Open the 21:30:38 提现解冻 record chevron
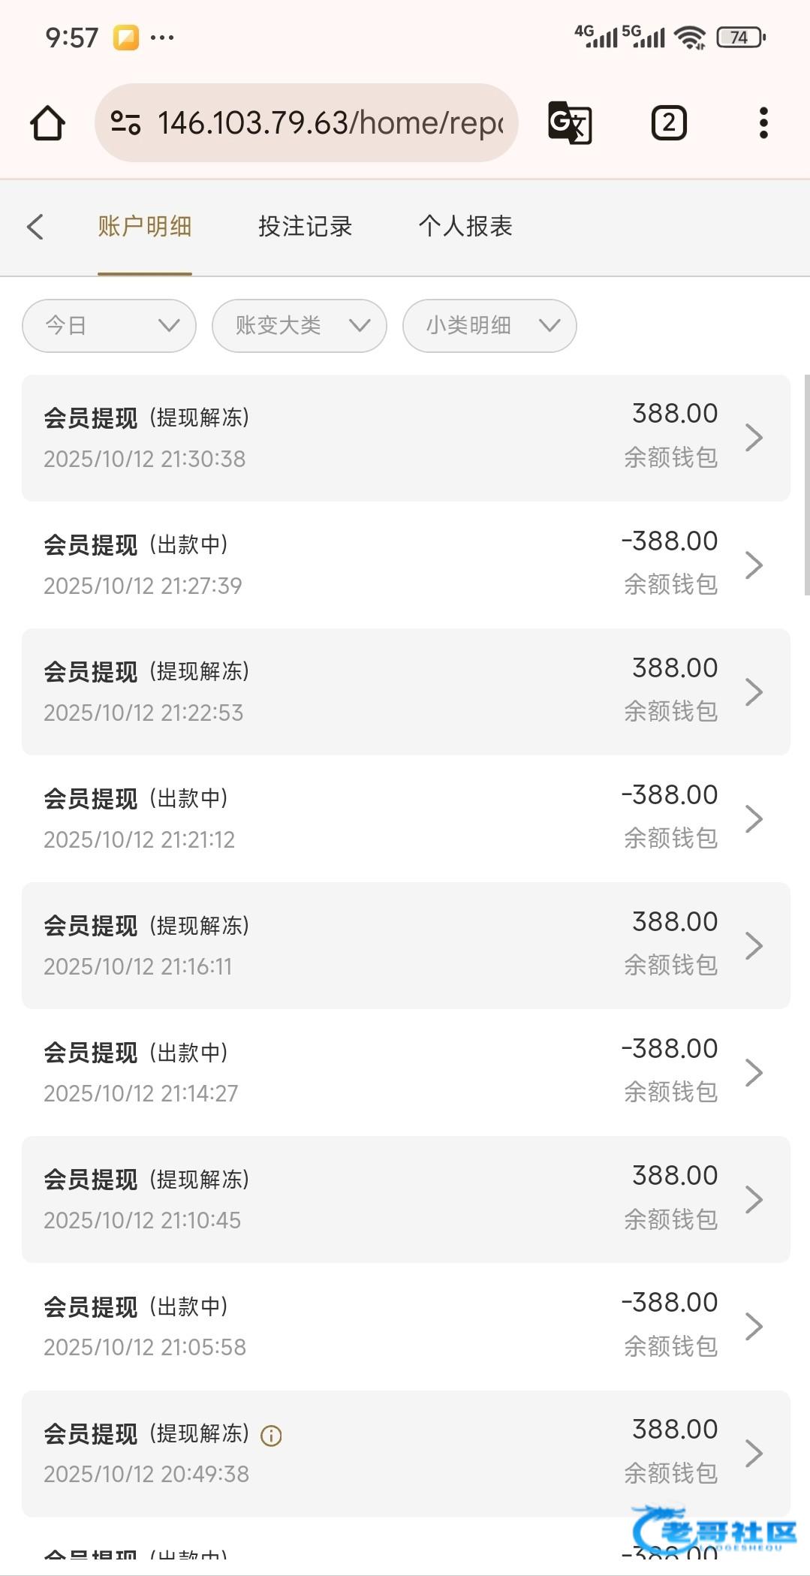This screenshot has height=1576, width=810. pyautogui.click(x=754, y=438)
